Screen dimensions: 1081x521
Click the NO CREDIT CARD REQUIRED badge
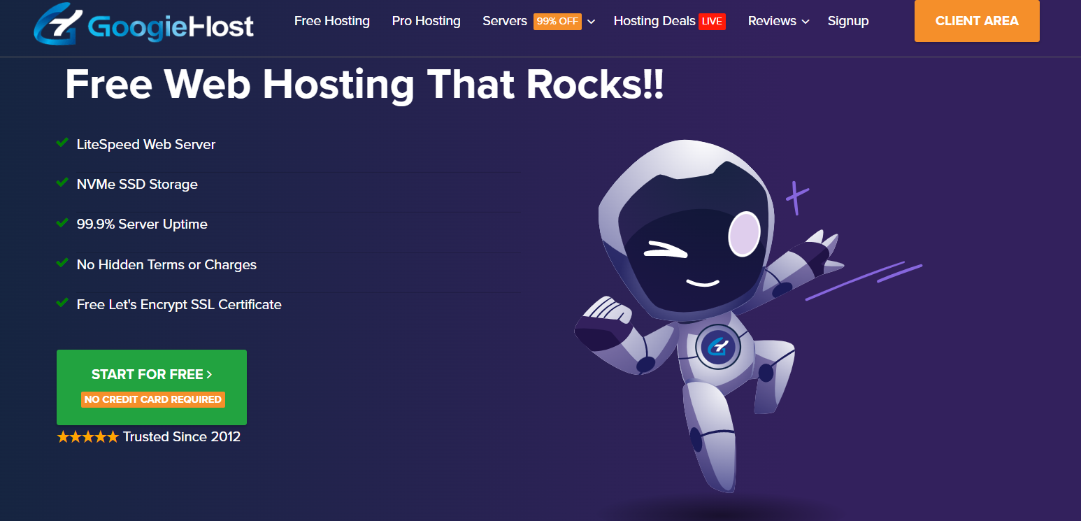pyautogui.click(x=153, y=399)
